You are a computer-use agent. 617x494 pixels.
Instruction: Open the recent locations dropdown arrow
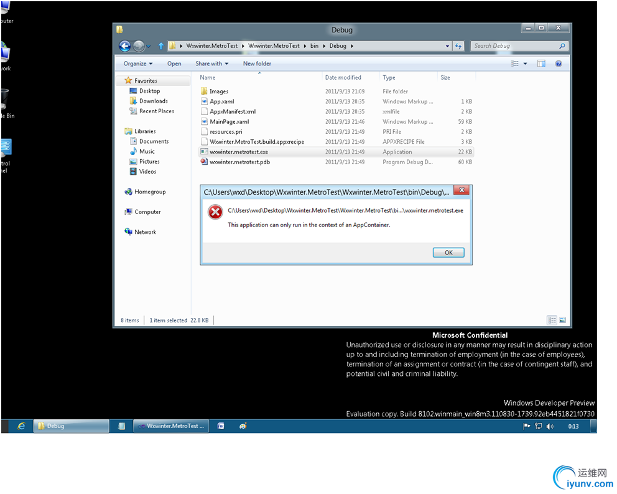point(149,46)
